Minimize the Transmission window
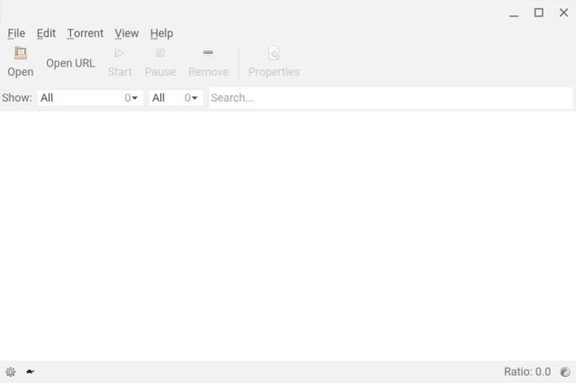The image size is (576, 383). click(513, 13)
